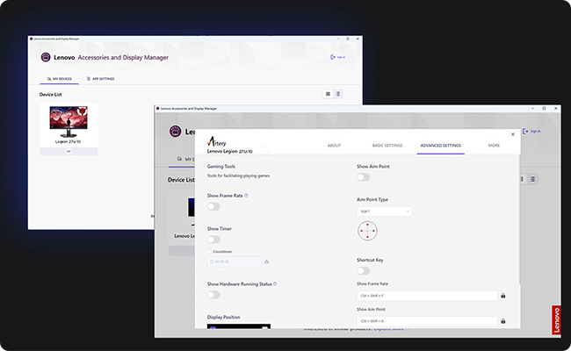Select the Advanced Settings tab
The width and height of the screenshot is (571, 351).
click(x=441, y=146)
